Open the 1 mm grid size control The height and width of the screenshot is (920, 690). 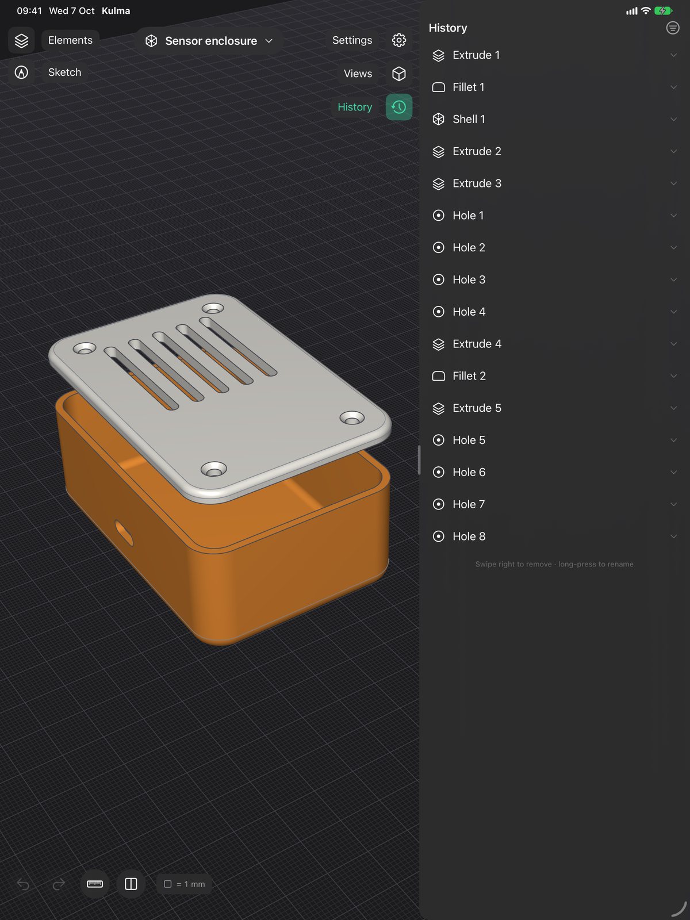(x=184, y=884)
